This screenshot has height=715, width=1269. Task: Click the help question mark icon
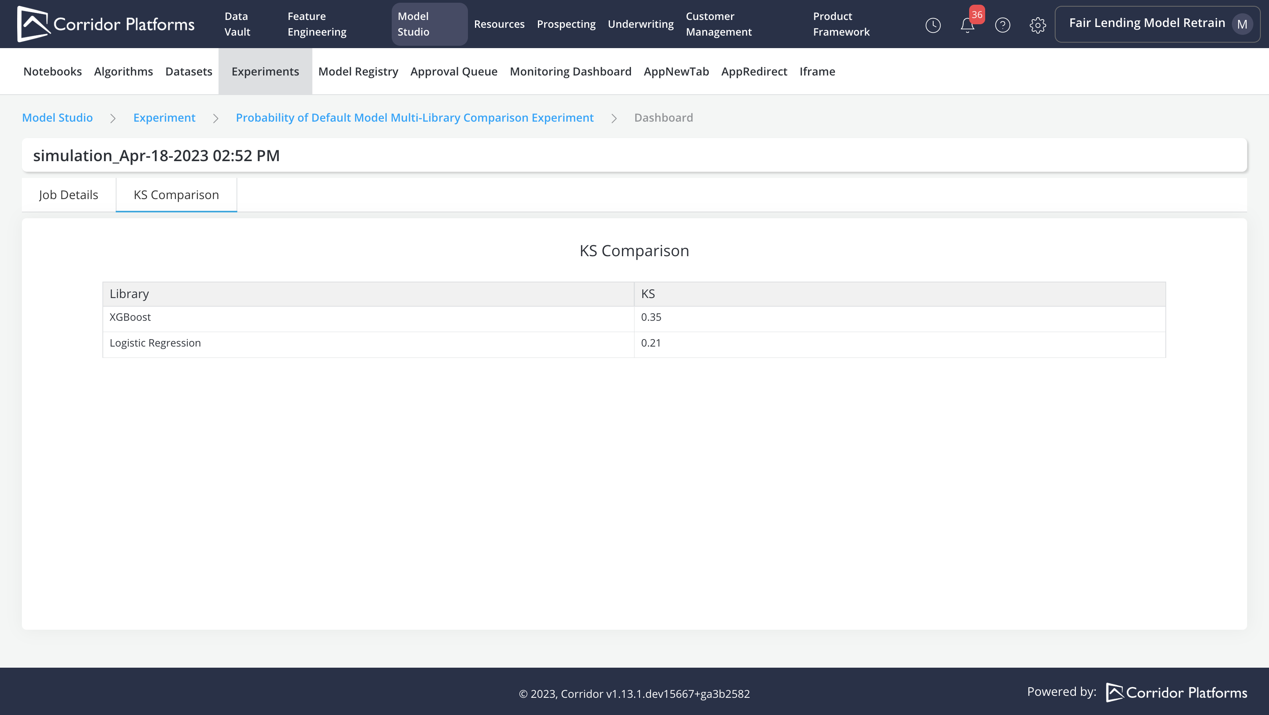(x=1002, y=25)
